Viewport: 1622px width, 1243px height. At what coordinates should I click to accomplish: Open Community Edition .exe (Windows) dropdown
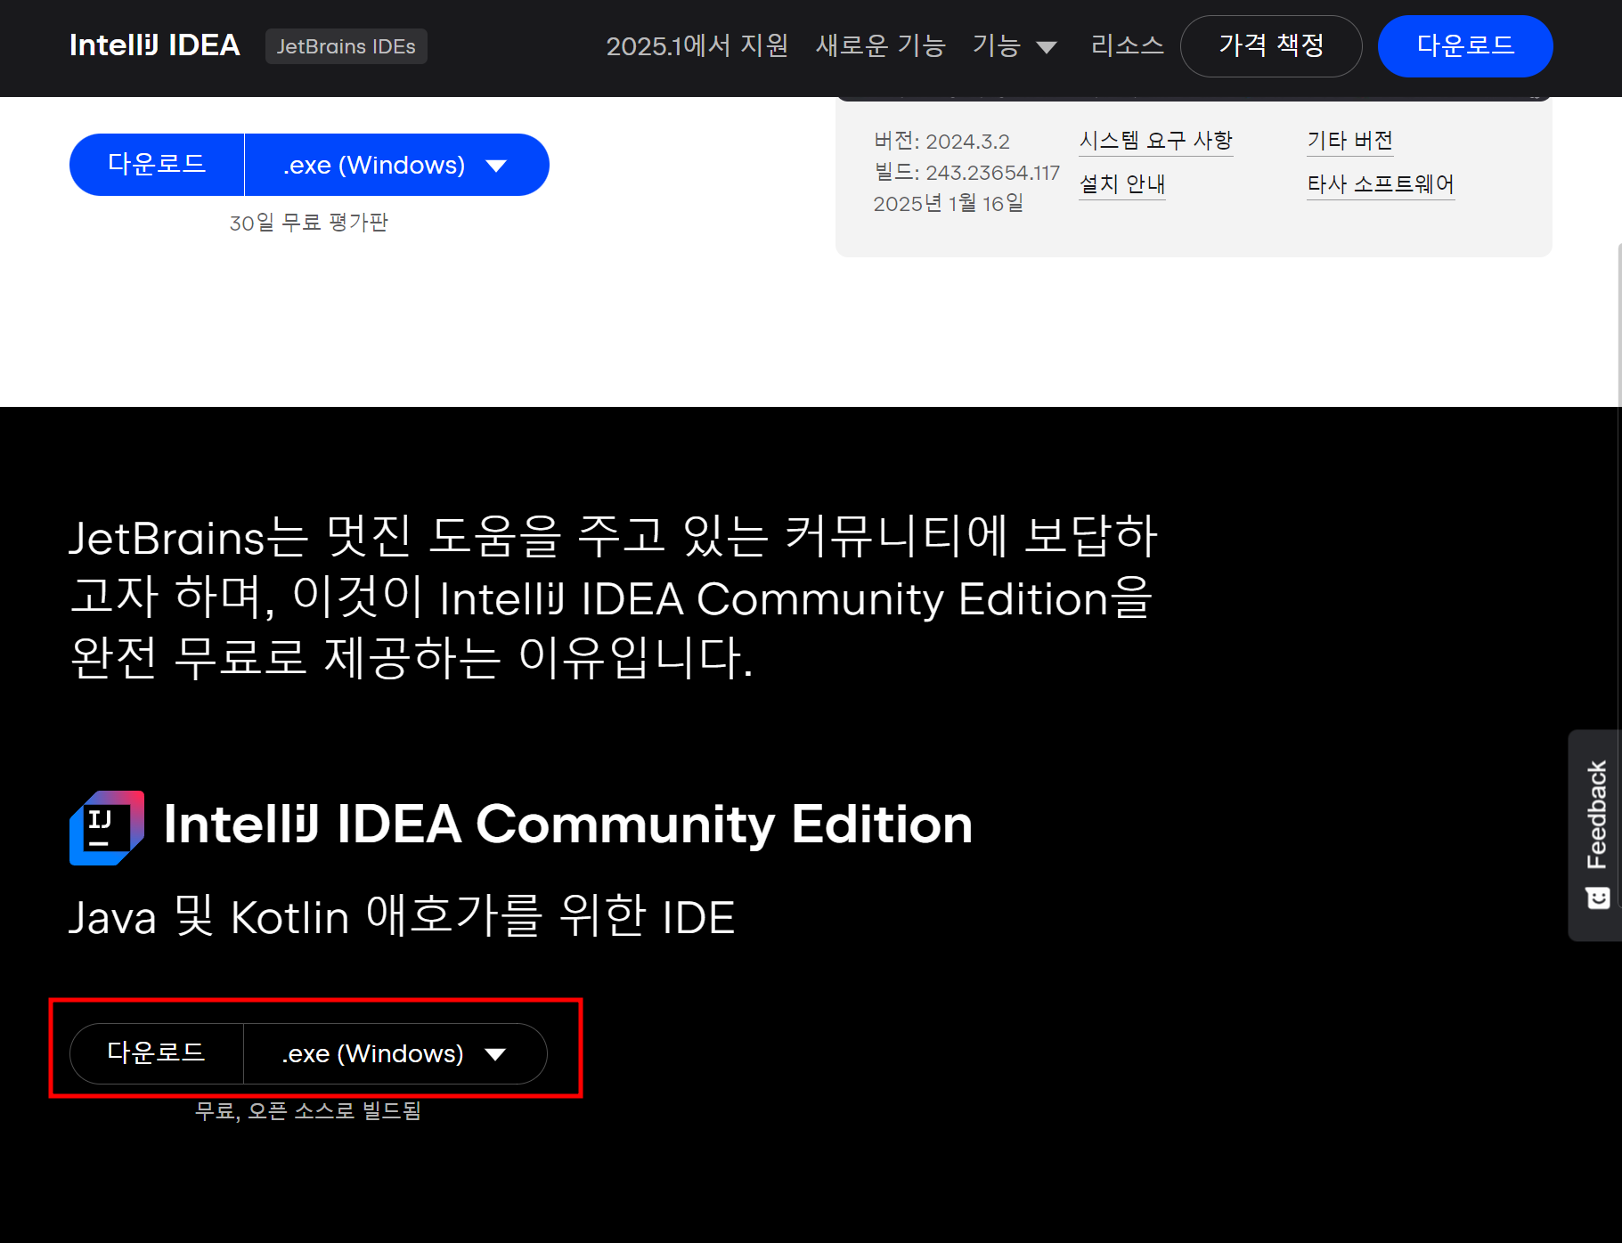395,1053
